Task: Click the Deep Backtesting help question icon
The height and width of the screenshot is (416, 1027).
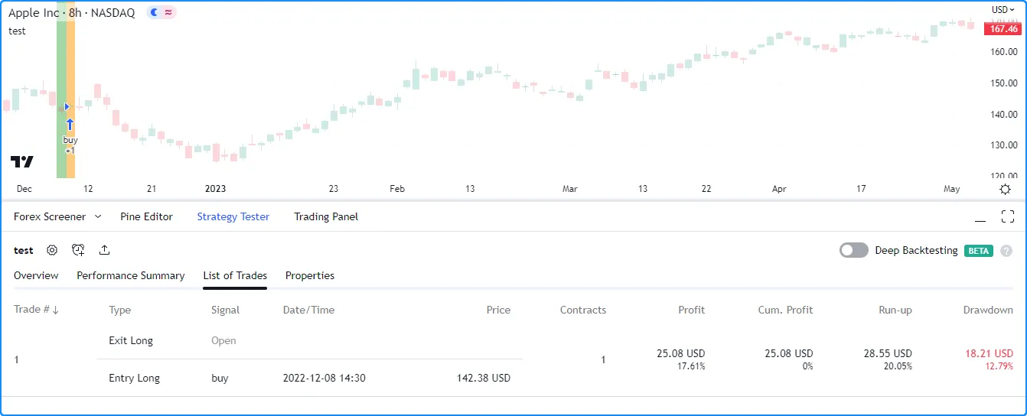Action: 1006,251
